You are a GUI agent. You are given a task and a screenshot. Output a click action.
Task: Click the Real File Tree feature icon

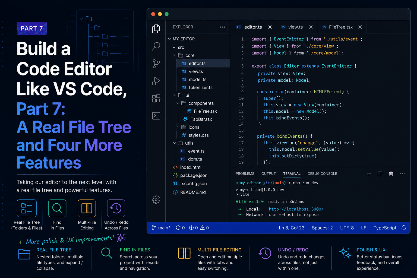(27, 208)
